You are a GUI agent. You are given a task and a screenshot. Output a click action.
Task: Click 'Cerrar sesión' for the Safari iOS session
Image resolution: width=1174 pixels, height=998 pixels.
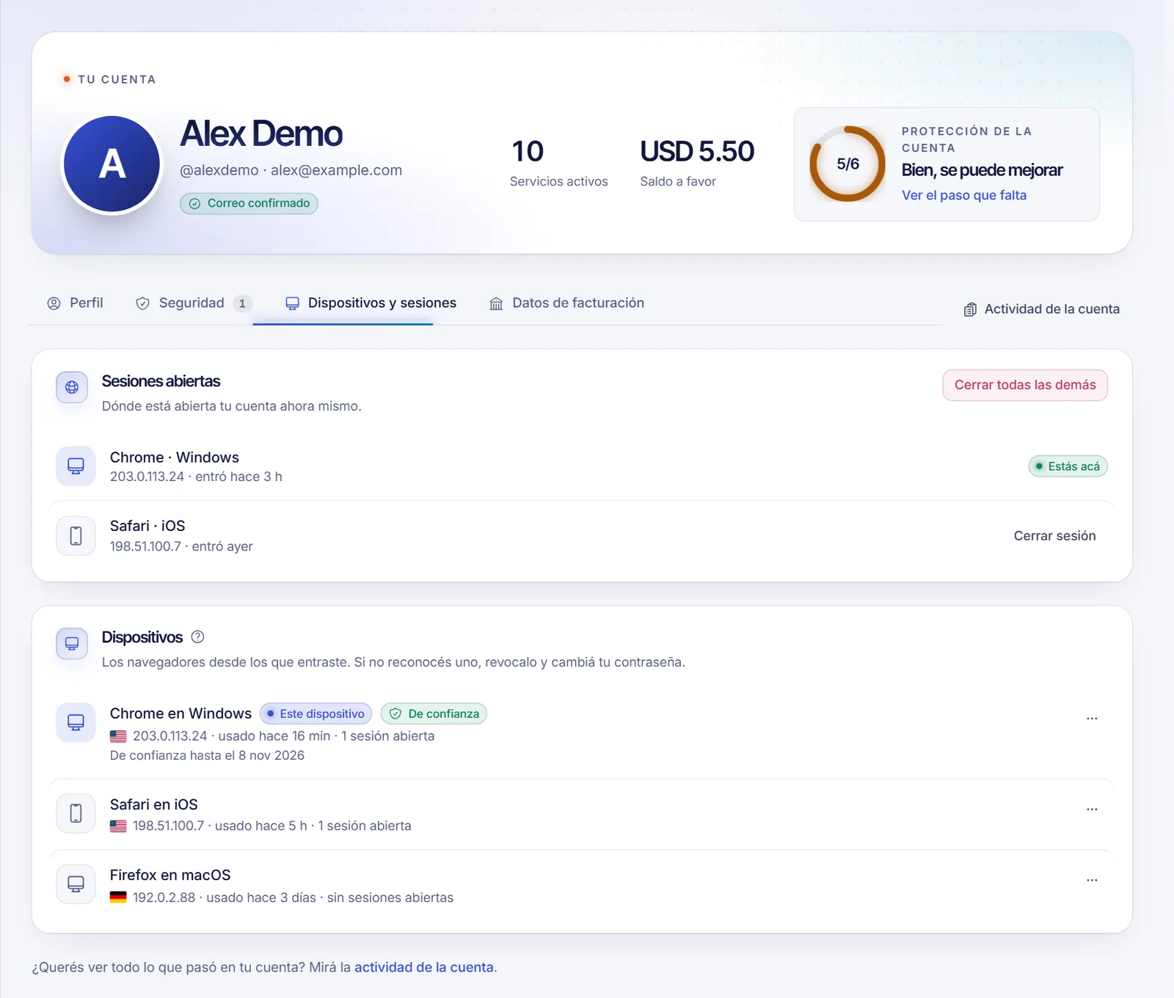[1054, 536]
